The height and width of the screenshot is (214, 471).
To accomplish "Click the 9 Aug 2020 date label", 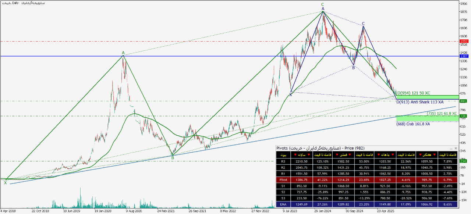I will coord(134,211).
